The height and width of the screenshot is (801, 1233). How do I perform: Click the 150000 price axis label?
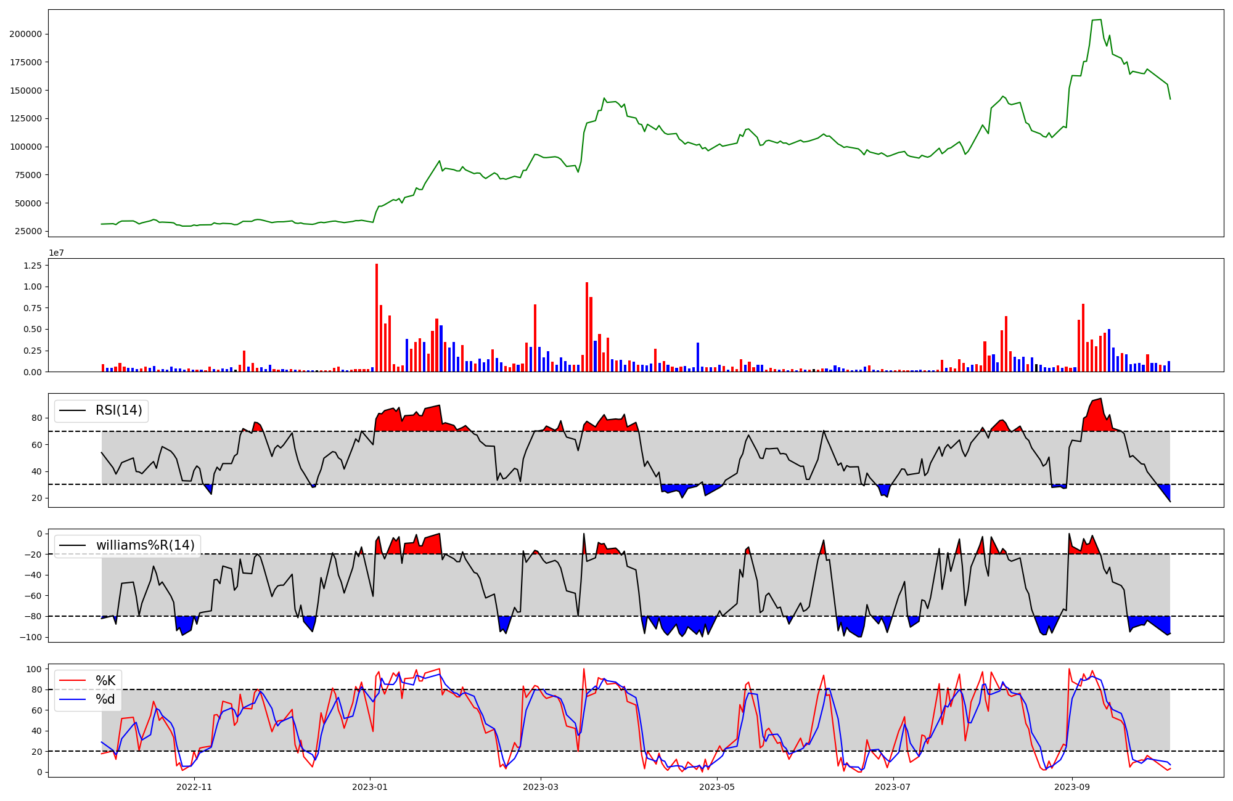click(x=26, y=91)
